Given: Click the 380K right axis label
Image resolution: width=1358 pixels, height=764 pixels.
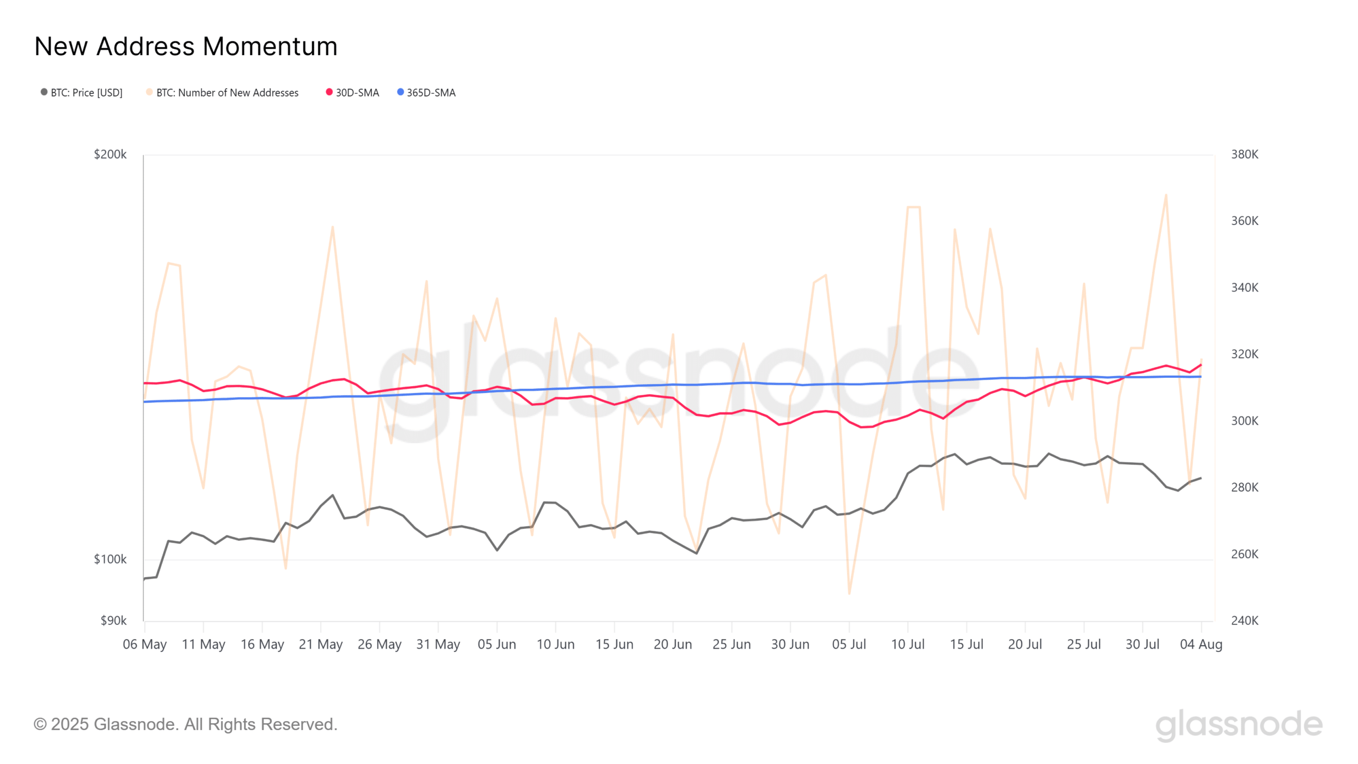Looking at the screenshot, I should (x=1244, y=154).
